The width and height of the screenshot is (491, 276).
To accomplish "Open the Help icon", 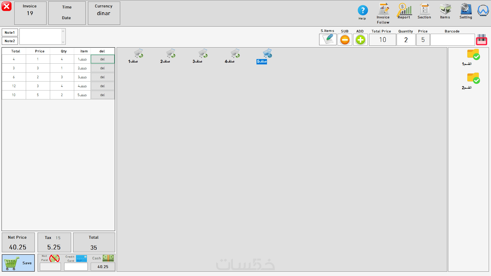I will click(x=362, y=11).
